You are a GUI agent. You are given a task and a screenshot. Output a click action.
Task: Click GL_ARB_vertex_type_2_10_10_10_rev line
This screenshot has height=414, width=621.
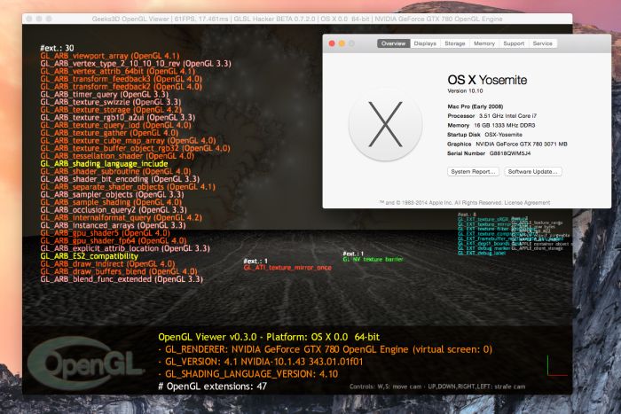click(x=136, y=63)
